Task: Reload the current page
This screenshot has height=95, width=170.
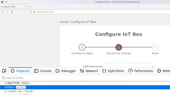Action: pyautogui.click(x=12, y=12)
